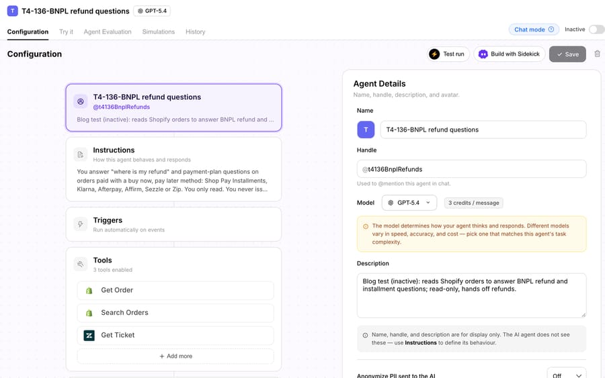Delete agent with the trash icon
This screenshot has width=605, height=378.
tap(598, 54)
